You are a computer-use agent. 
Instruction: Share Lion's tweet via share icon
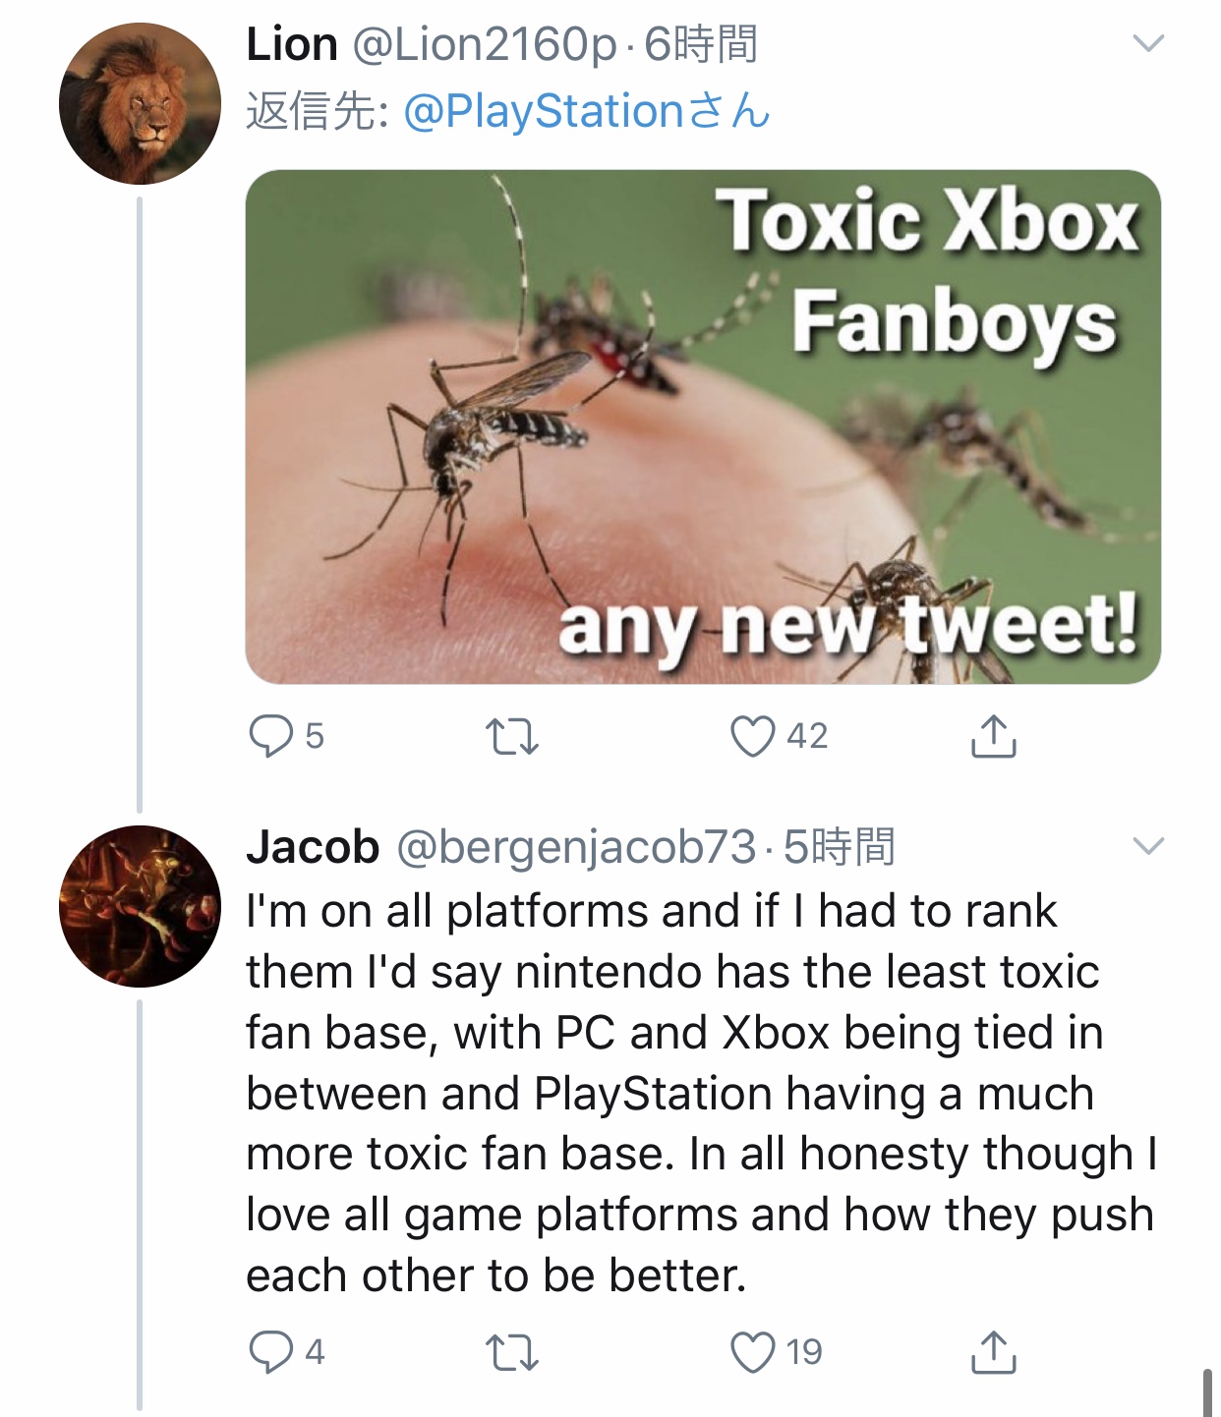pos(993,736)
